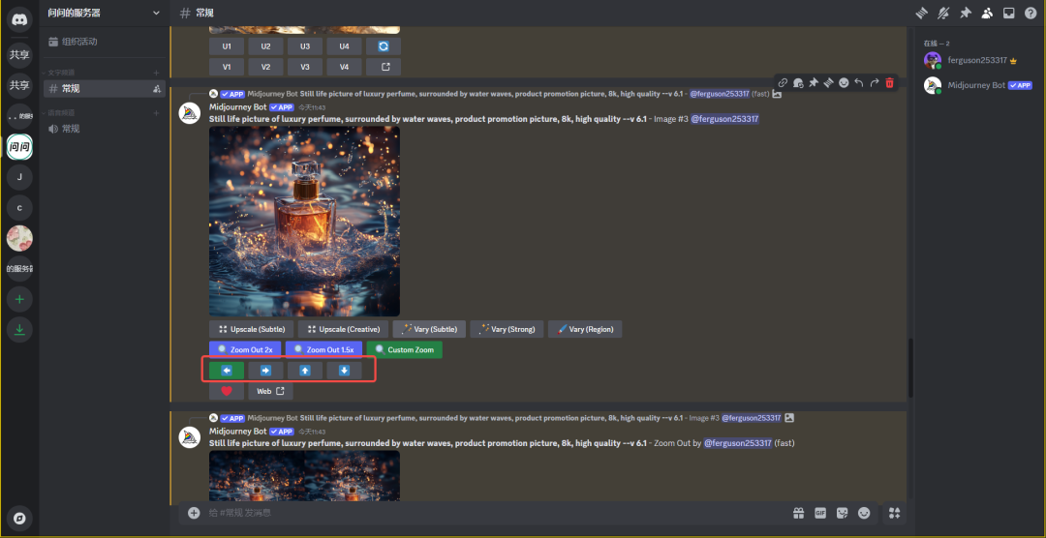Open the Help question mark icon

point(1031,13)
